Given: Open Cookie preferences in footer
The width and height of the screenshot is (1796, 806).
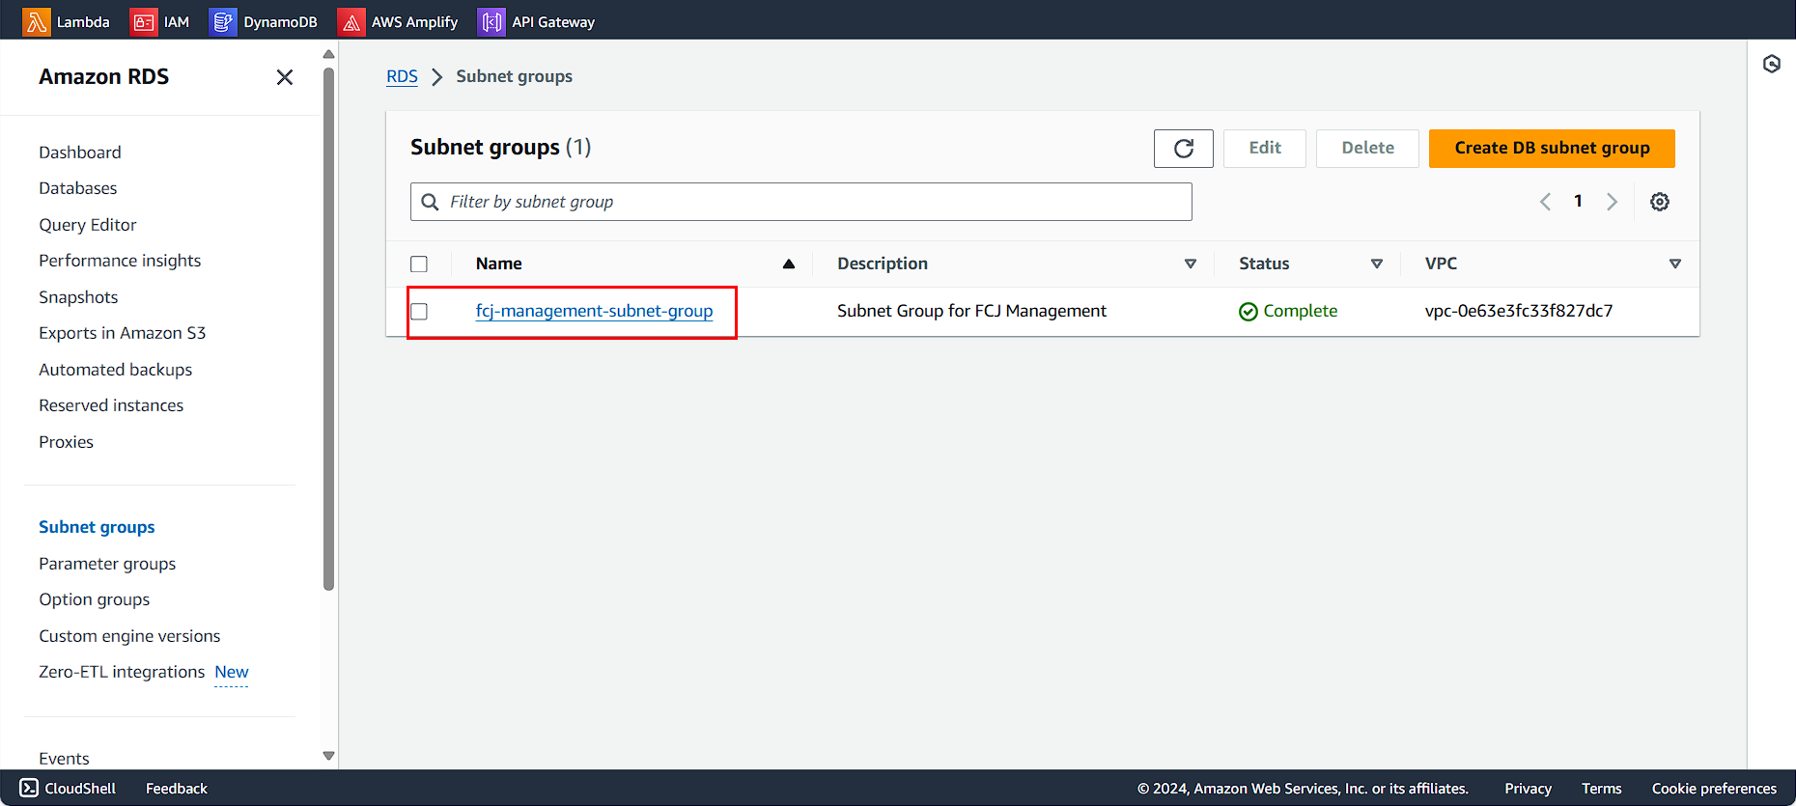Looking at the screenshot, I should point(1714,789).
